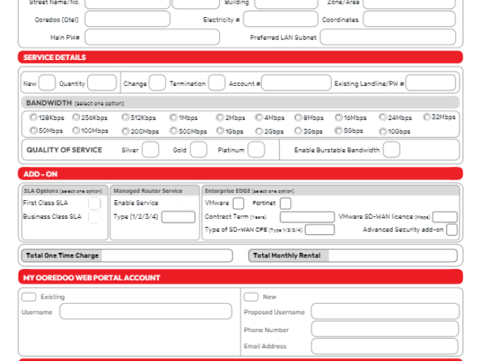Screen dimensions: 481x361
Task: Click the BANDWIDTH (select one option) label
Action: [x=75, y=103]
